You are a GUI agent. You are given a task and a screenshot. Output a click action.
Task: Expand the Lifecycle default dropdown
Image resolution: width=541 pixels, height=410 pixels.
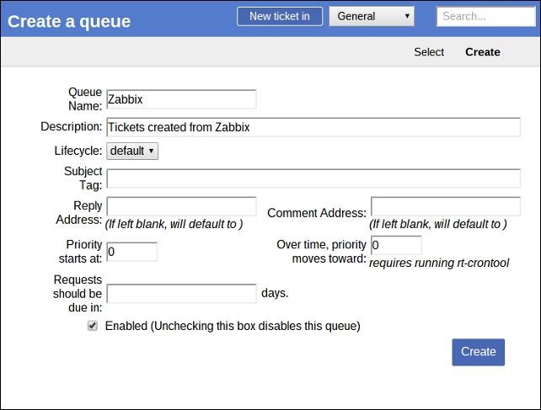[132, 152]
